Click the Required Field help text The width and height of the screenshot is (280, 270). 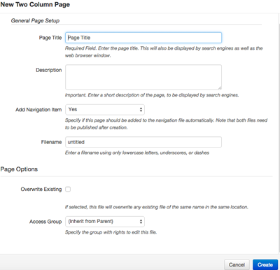[164, 52]
